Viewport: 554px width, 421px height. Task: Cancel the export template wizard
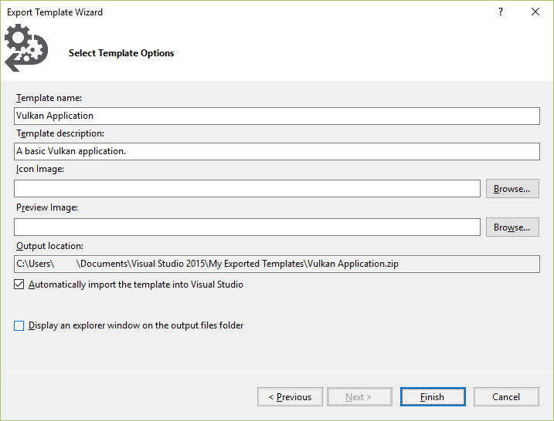(506, 397)
